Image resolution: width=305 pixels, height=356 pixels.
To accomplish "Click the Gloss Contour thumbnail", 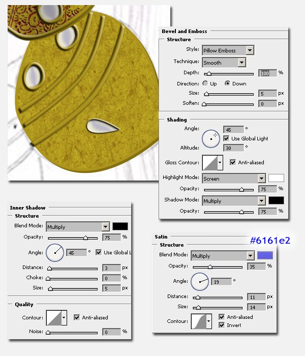I will coord(210,163).
